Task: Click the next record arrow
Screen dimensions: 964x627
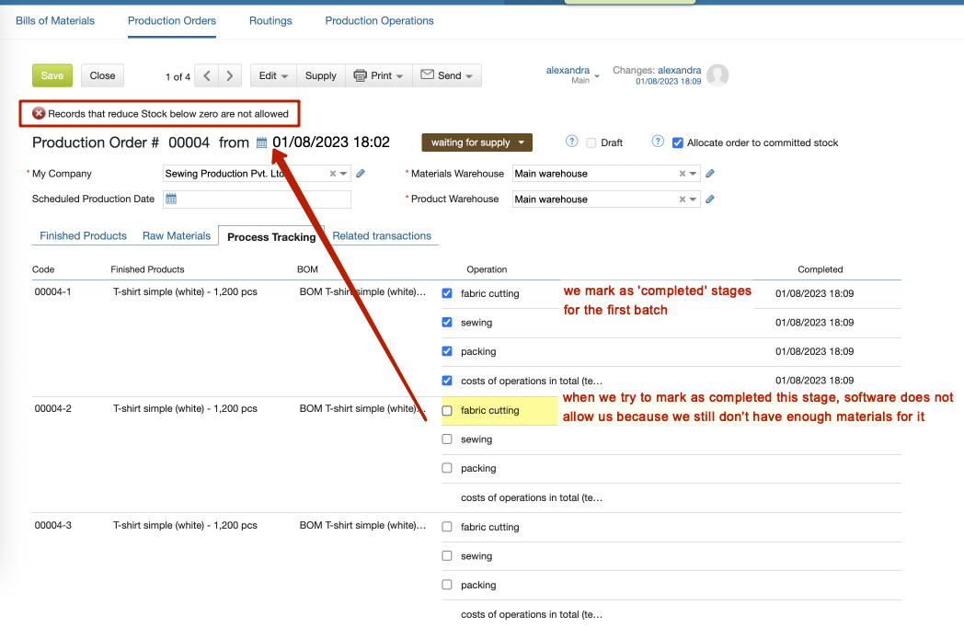Action: (229, 75)
